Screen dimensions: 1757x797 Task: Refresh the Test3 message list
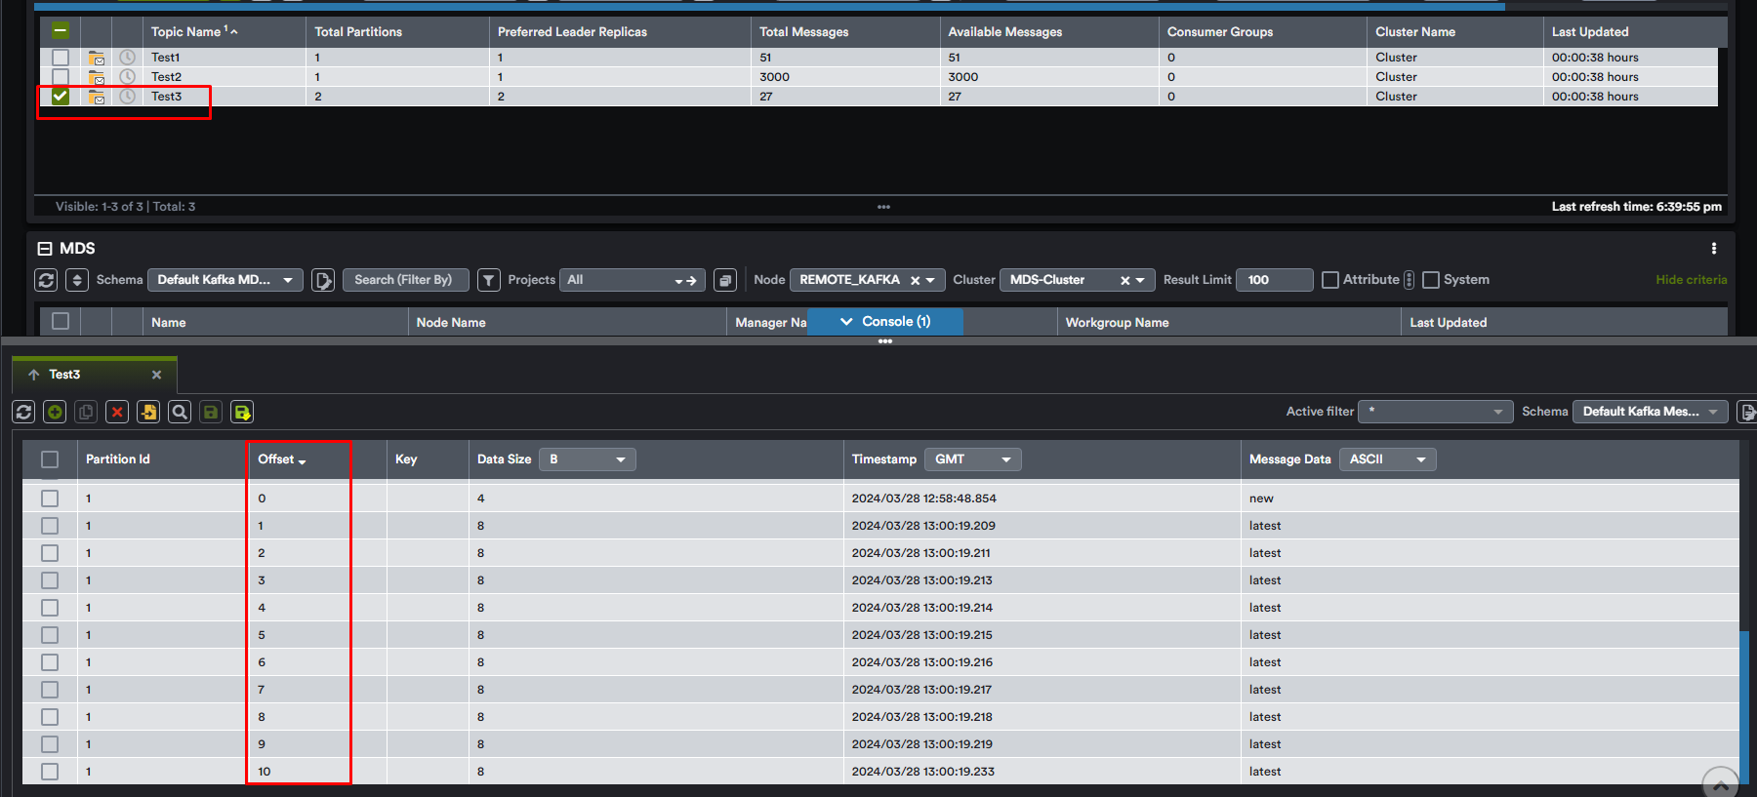24,412
